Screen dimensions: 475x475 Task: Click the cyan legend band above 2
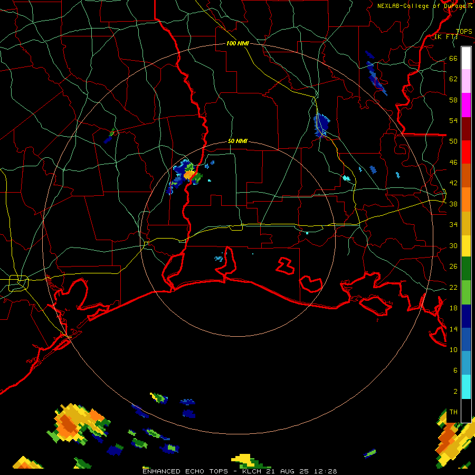coord(466,387)
